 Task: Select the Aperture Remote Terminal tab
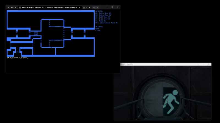pos(50,8)
